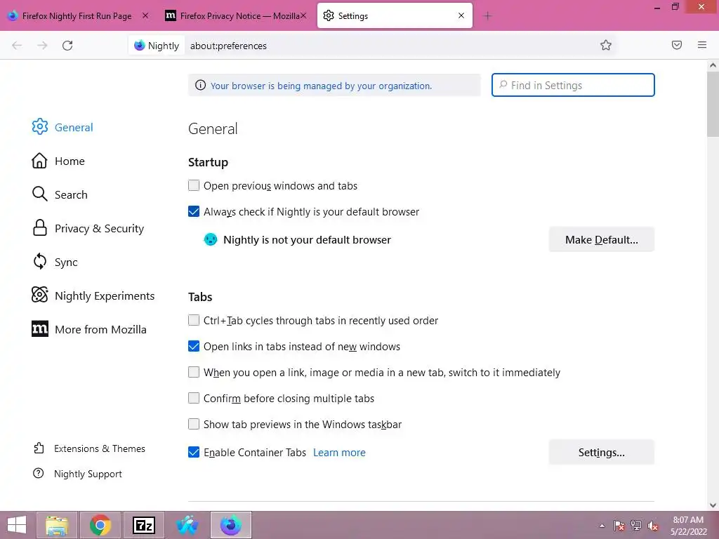
Task: Open the Search settings category
Action: 71,194
